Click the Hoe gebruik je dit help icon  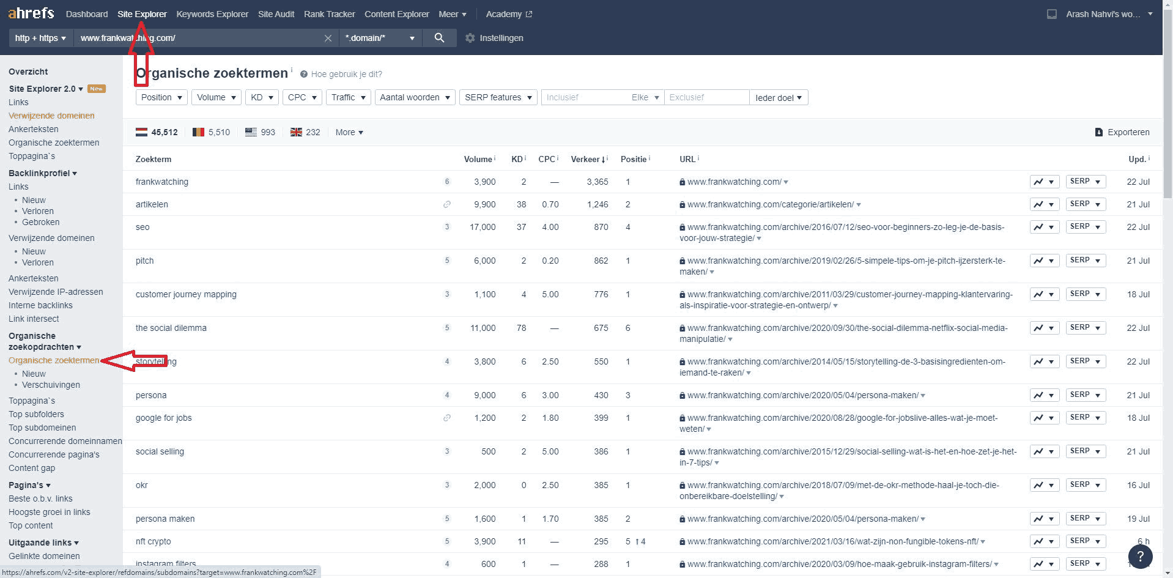(x=303, y=74)
